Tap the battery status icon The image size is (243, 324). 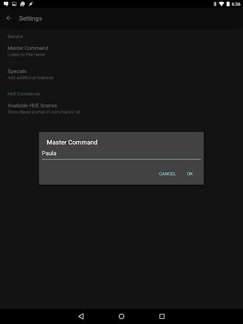pyautogui.click(x=228, y=4)
